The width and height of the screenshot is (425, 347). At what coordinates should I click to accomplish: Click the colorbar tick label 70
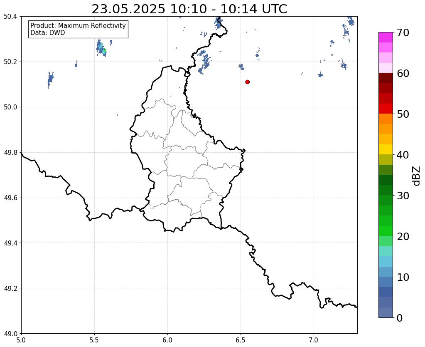pos(403,32)
